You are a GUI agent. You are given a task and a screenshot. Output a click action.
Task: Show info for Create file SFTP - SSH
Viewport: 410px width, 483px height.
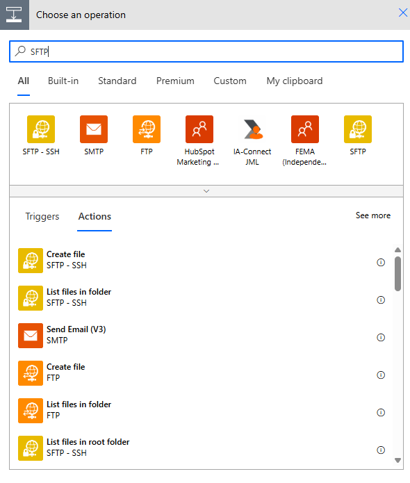(x=381, y=262)
